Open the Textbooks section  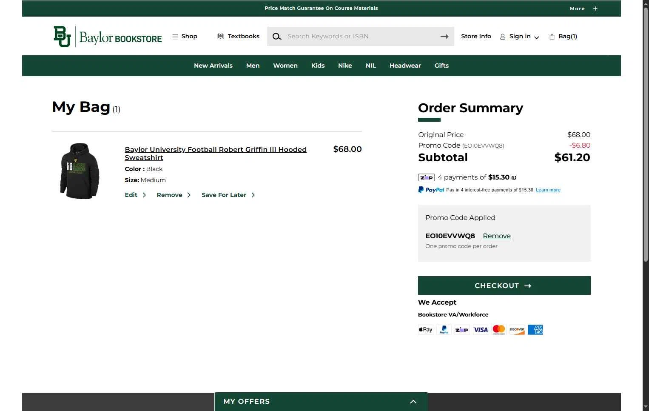tap(238, 37)
